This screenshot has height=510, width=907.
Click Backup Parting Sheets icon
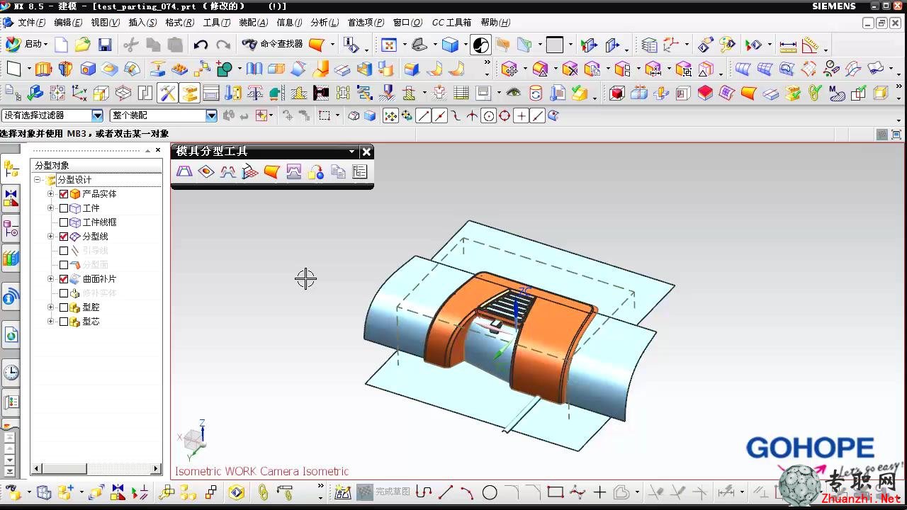coord(338,171)
